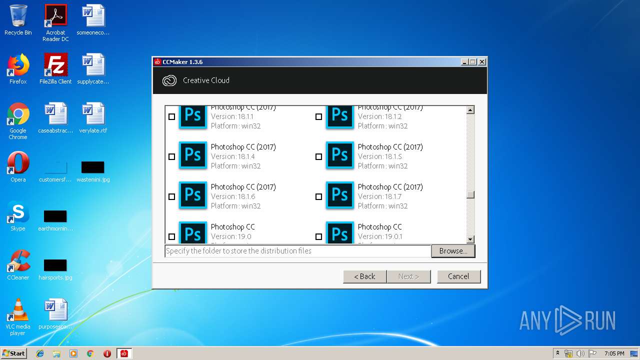Click the distribution folder path field
The width and height of the screenshot is (640, 360).
tap(298, 251)
